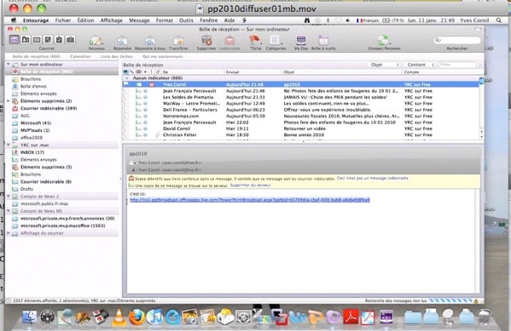This screenshot has width=511, height=331.
Task: Click the Rechercher search field
Action: pyautogui.click(x=457, y=40)
